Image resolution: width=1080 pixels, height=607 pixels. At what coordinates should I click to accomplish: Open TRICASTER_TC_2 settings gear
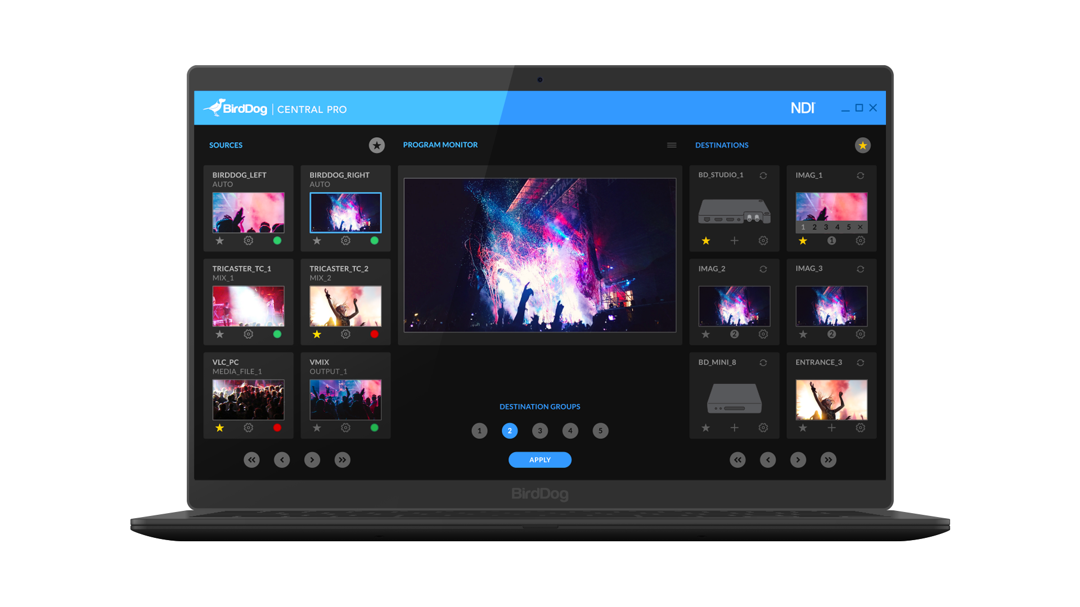tap(346, 334)
